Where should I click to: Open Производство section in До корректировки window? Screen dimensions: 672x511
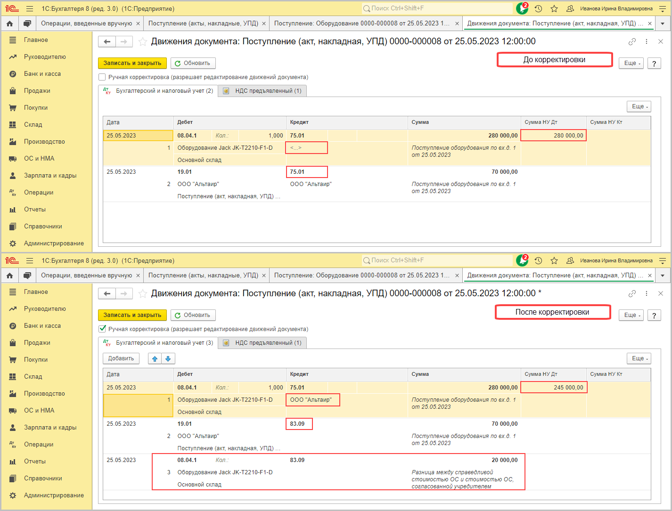[44, 142]
